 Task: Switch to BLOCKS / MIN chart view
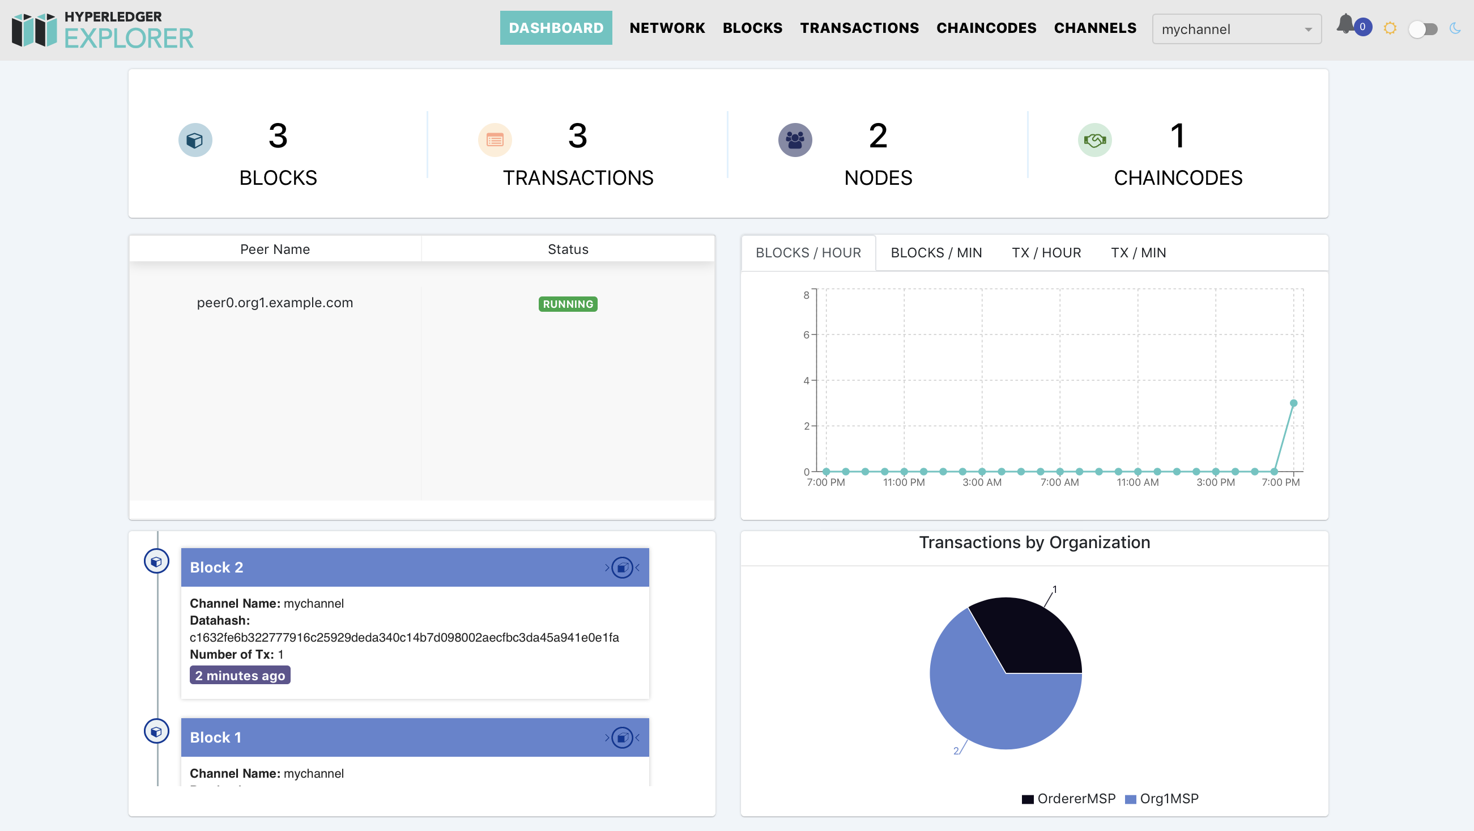[x=936, y=253]
